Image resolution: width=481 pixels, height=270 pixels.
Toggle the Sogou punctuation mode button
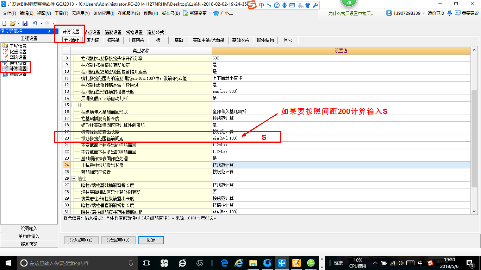[269, 5]
